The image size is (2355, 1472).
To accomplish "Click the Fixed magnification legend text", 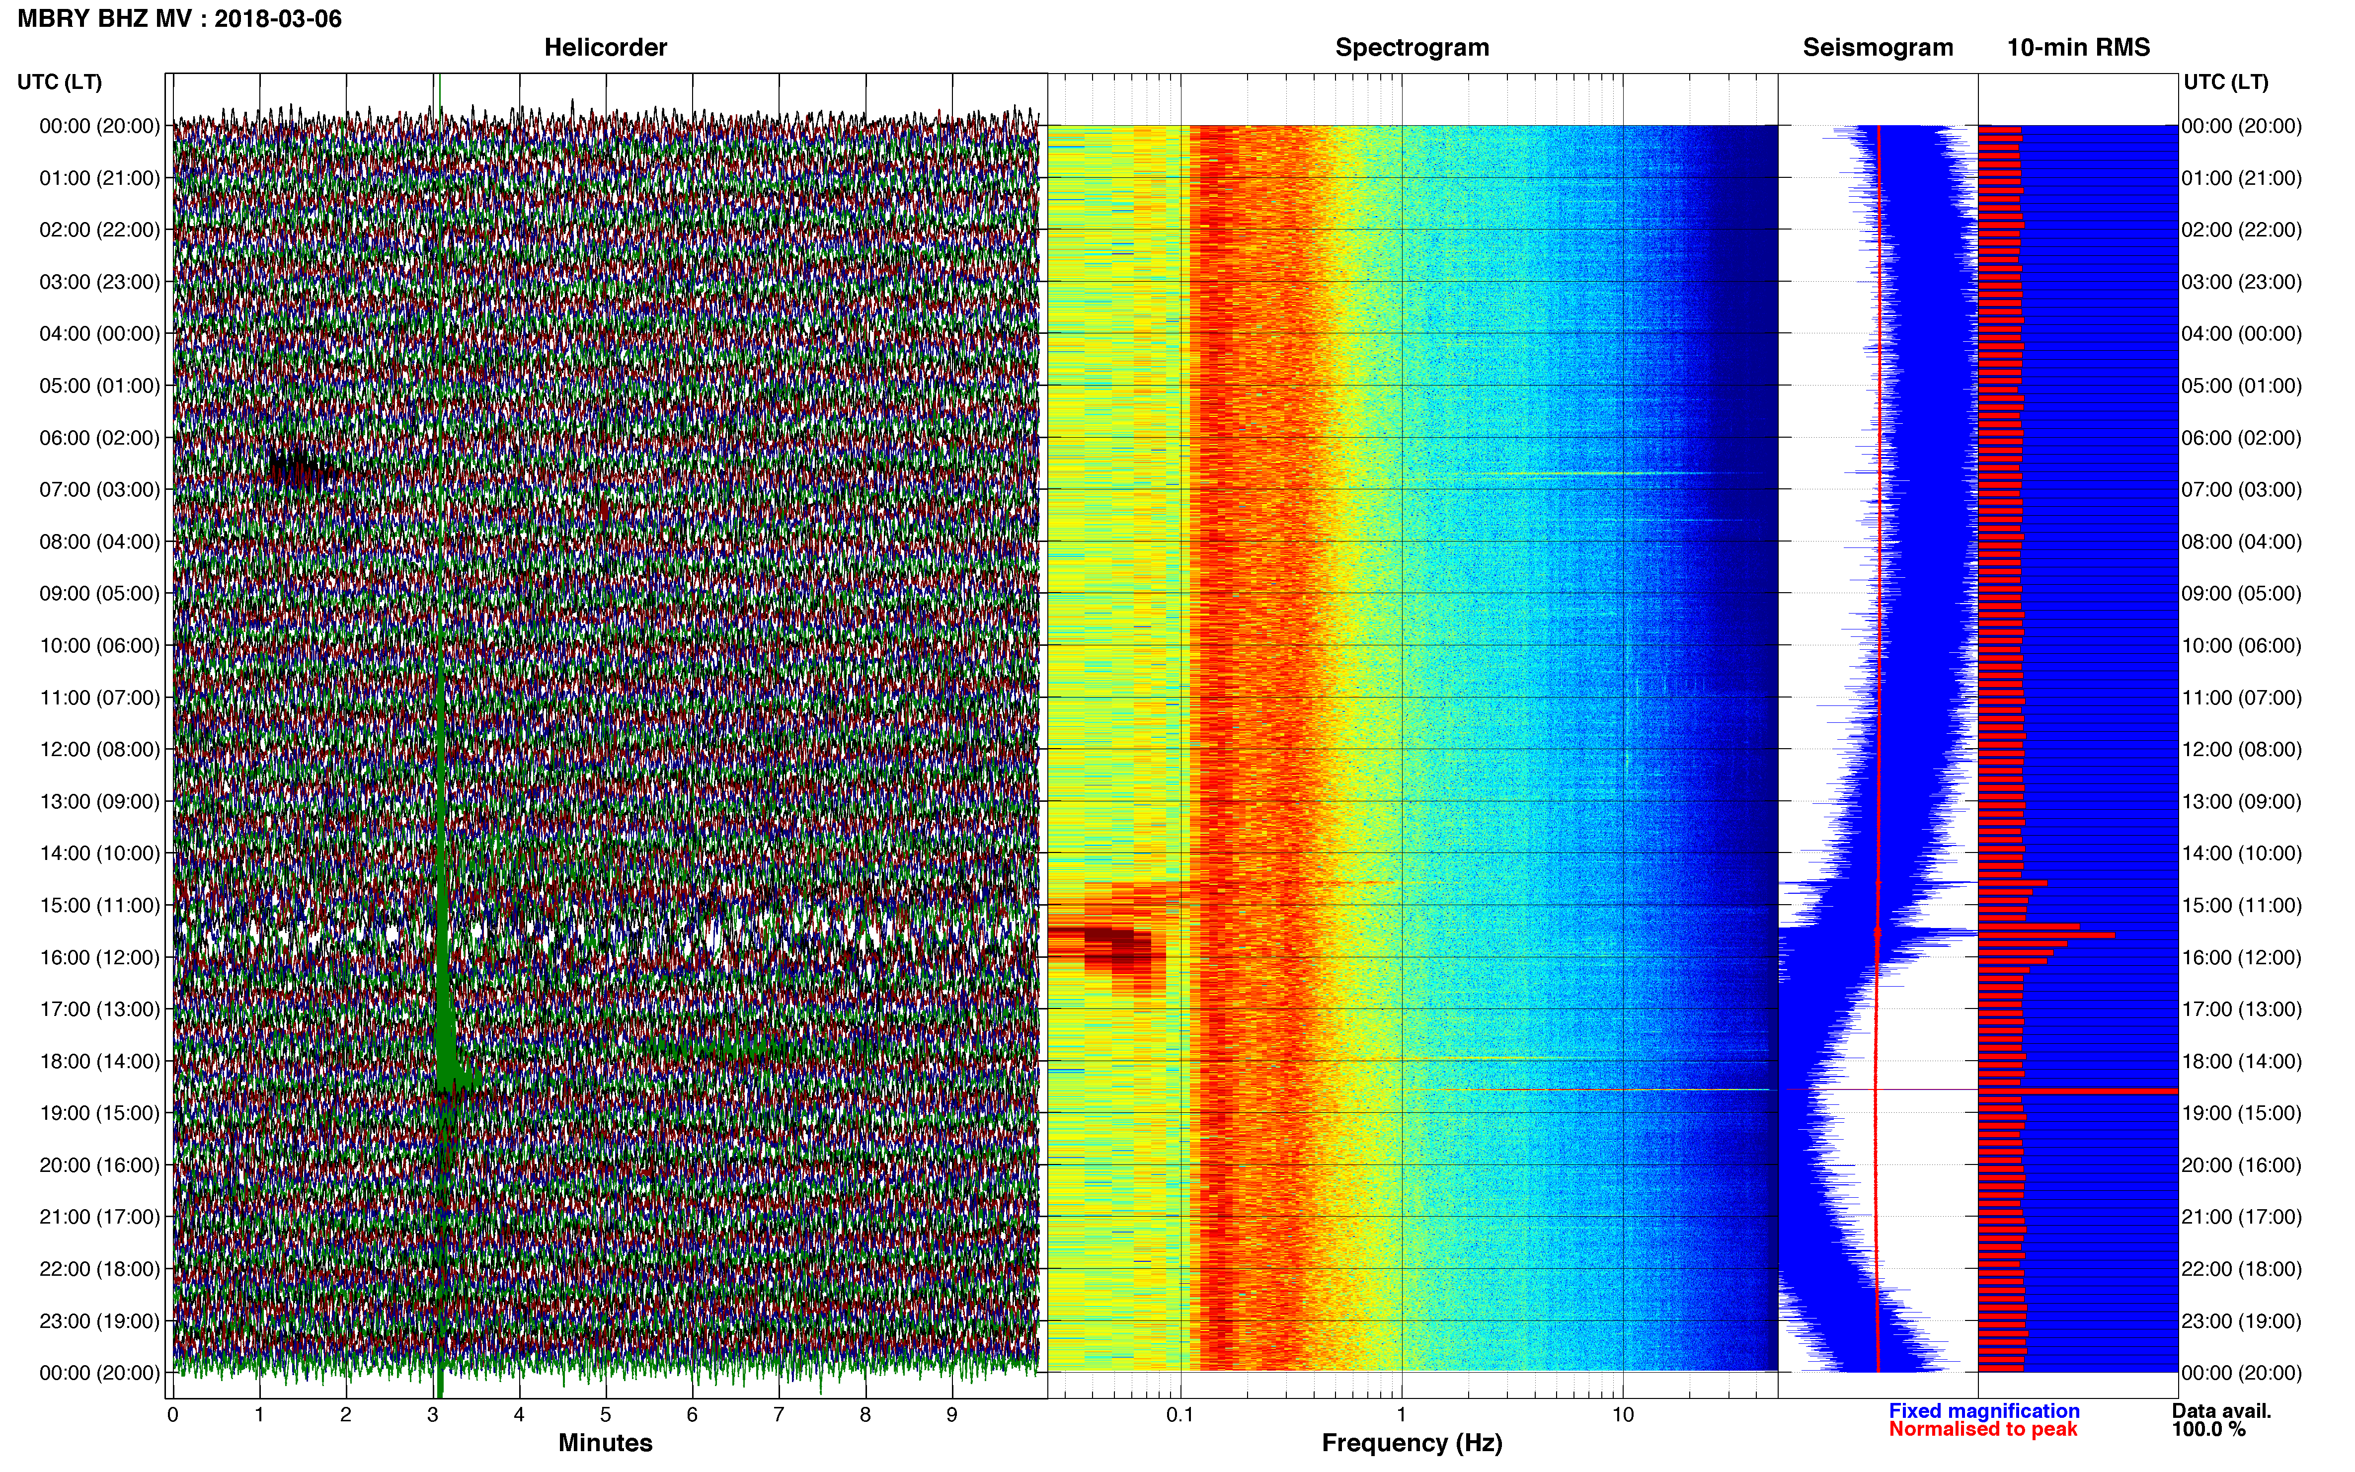I will [x=1984, y=1411].
